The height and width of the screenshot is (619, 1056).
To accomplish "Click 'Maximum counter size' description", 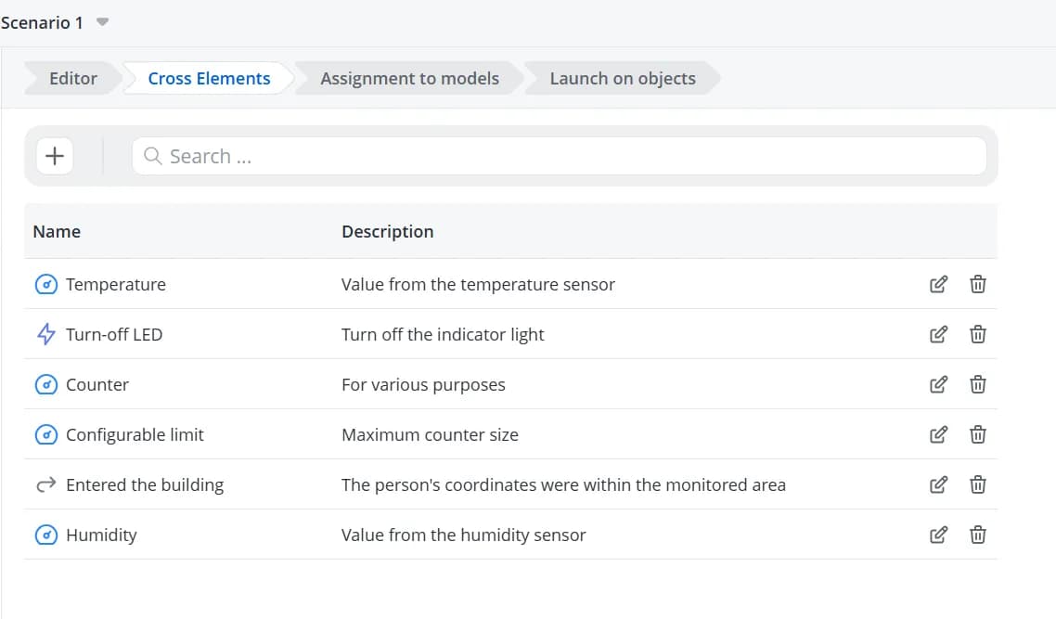I will pyautogui.click(x=430, y=434).
